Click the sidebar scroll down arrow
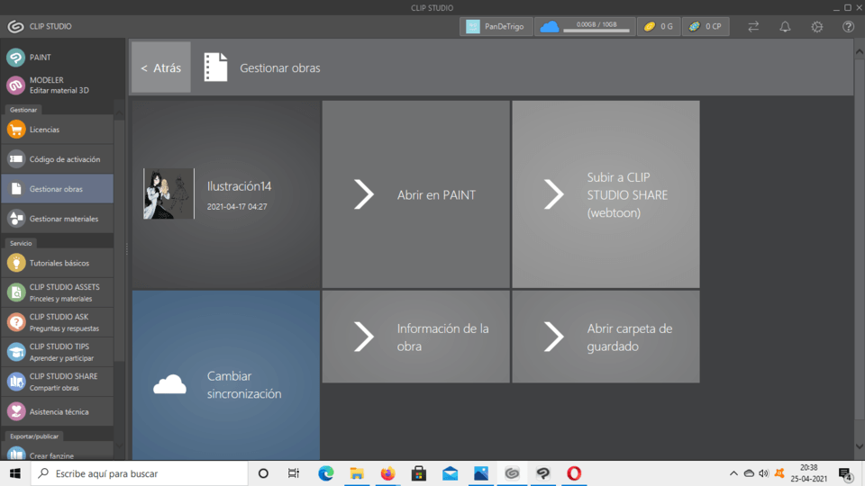 (119, 445)
